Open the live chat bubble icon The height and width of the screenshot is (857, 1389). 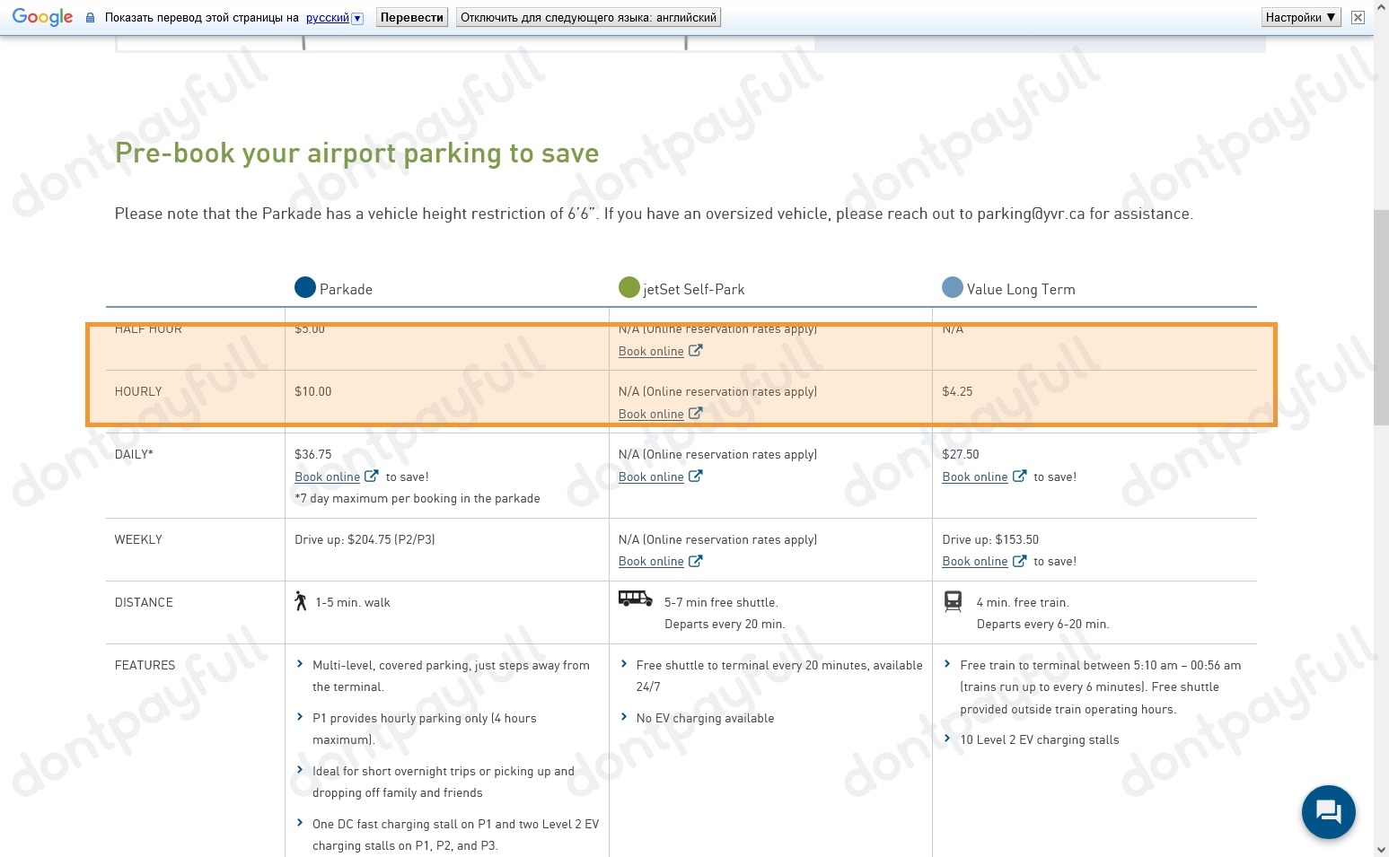tap(1328, 811)
